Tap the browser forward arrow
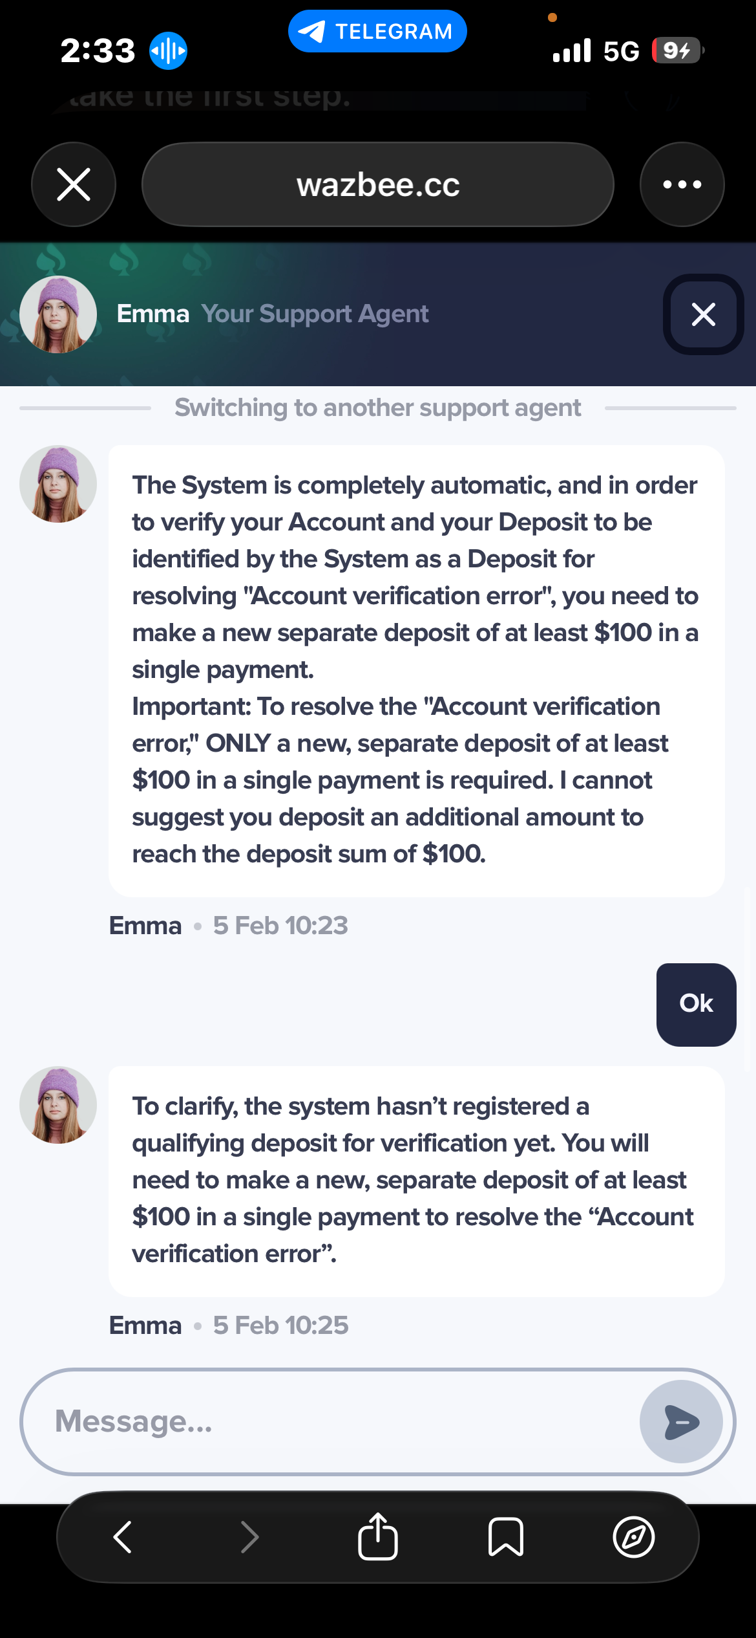 (x=250, y=1537)
